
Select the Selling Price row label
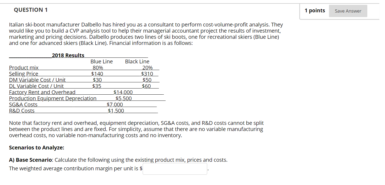(24, 74)
